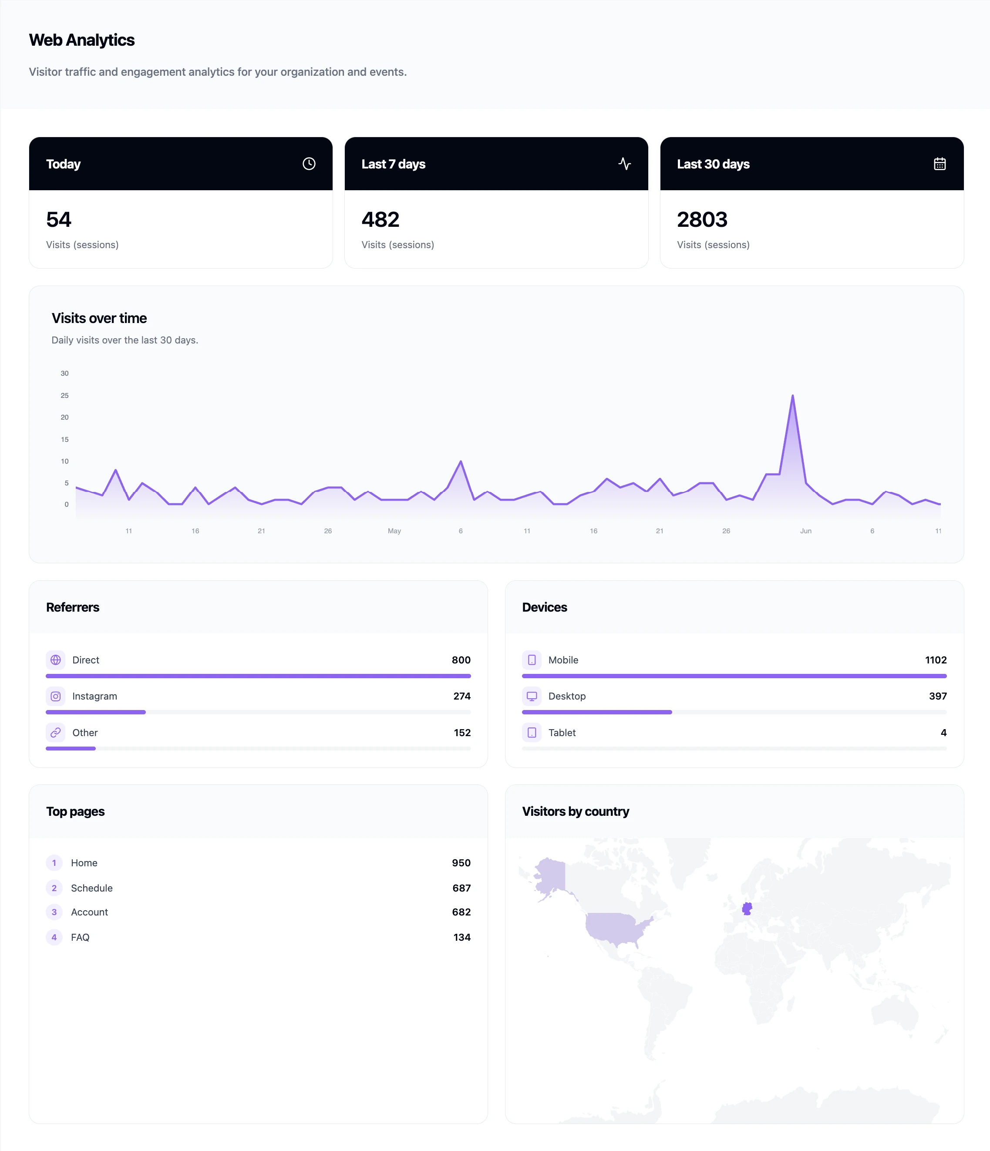
Task: Click the Direct referrer progress bar
Action: (x=258, y=676)
